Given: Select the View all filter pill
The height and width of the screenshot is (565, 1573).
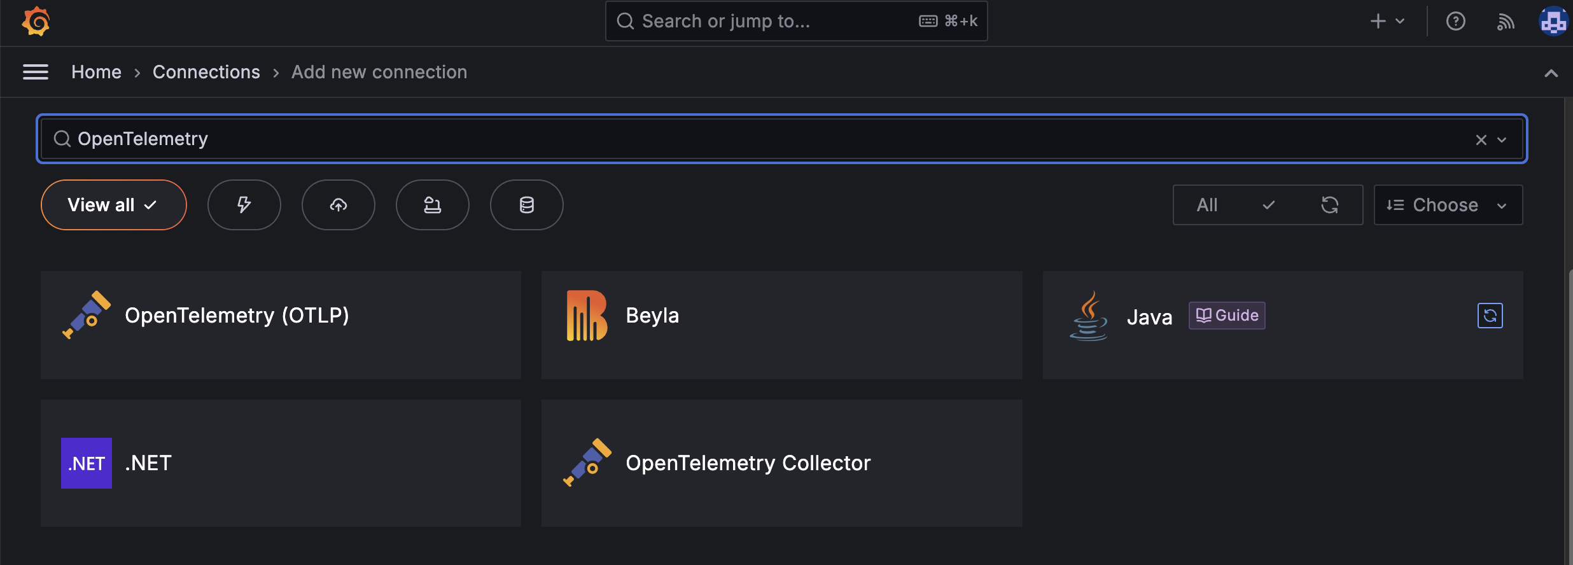Looking at the screenshot, I should pos(113,205).
